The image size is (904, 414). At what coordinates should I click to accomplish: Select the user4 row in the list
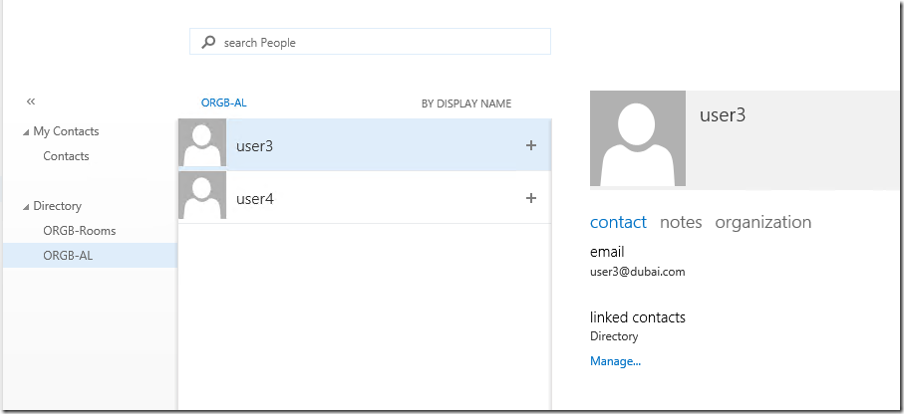[365, 197]
